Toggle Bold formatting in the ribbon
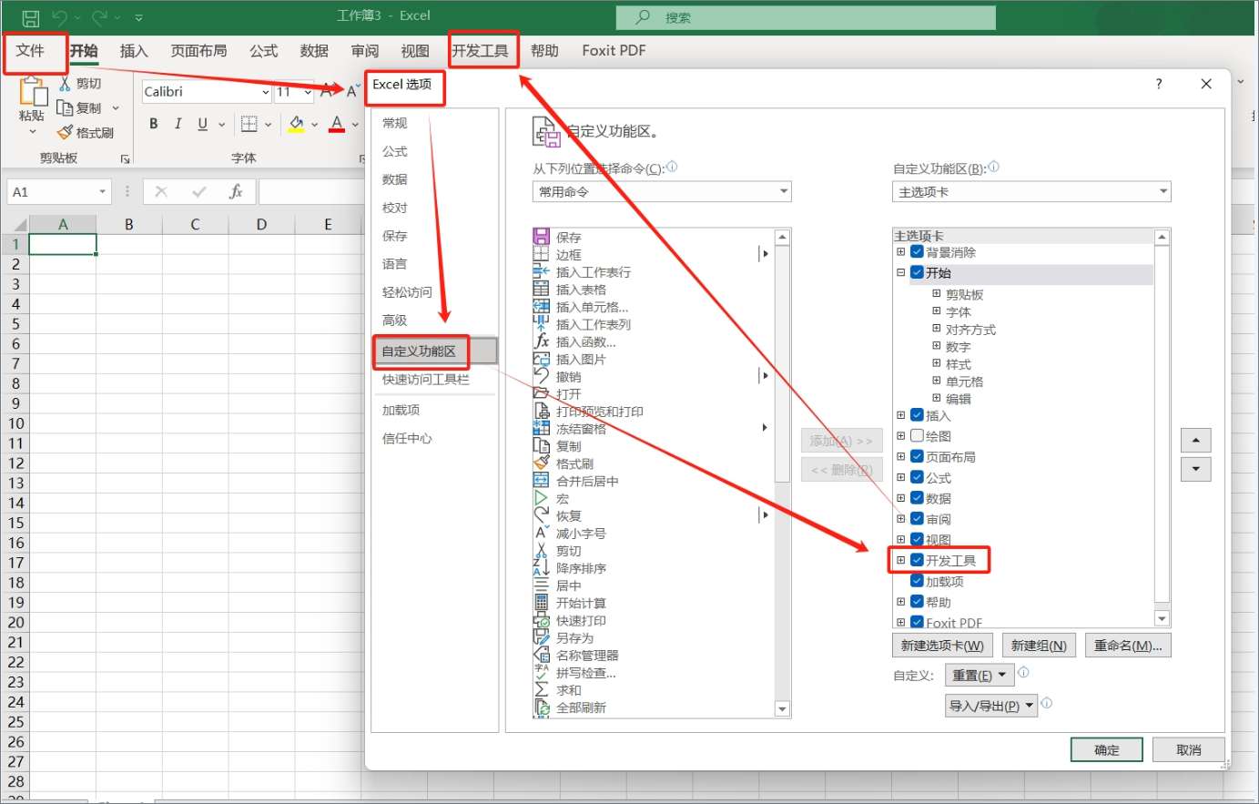The width and height of the screenshot is (1259, 804). click(153, 124)
